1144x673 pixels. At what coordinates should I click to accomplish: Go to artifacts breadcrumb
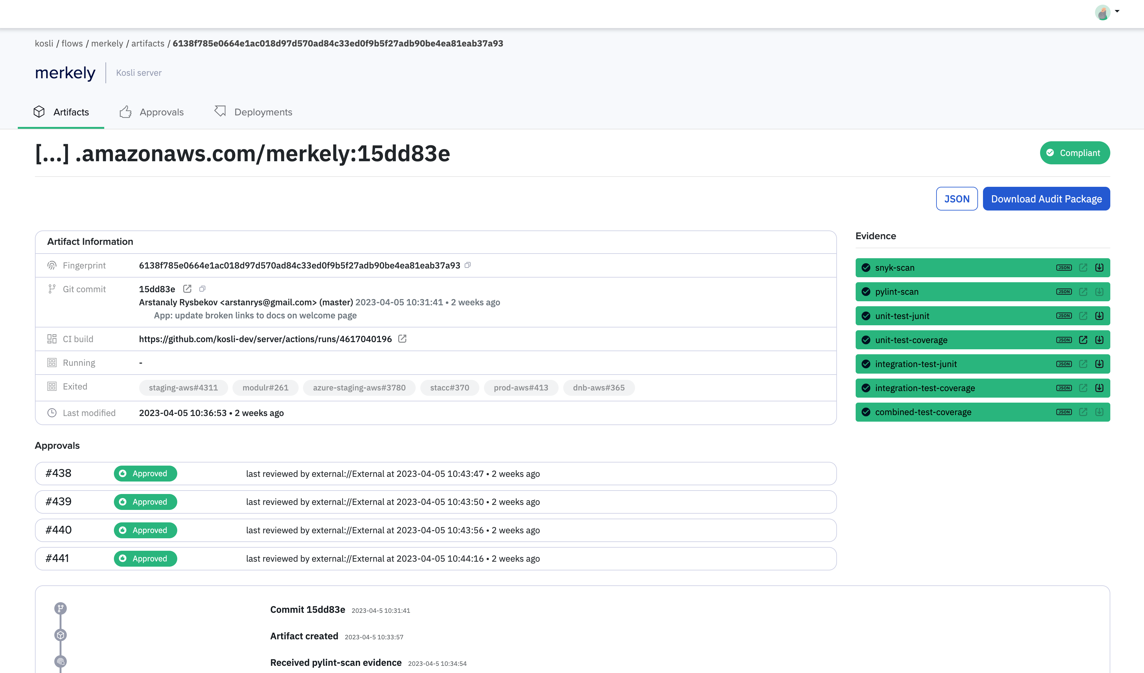(x=148, y=44)
